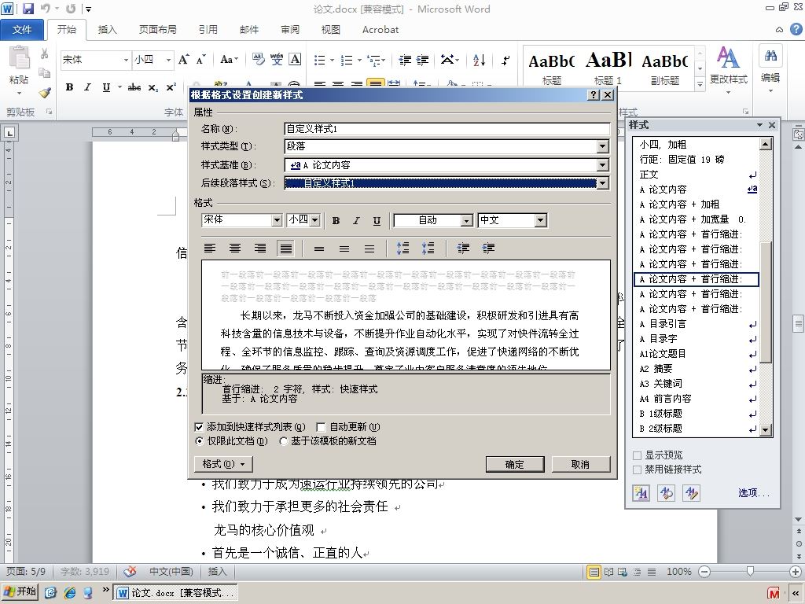
Task: Open Style Inspector in Styles pane
Action: tap(667, 493)
